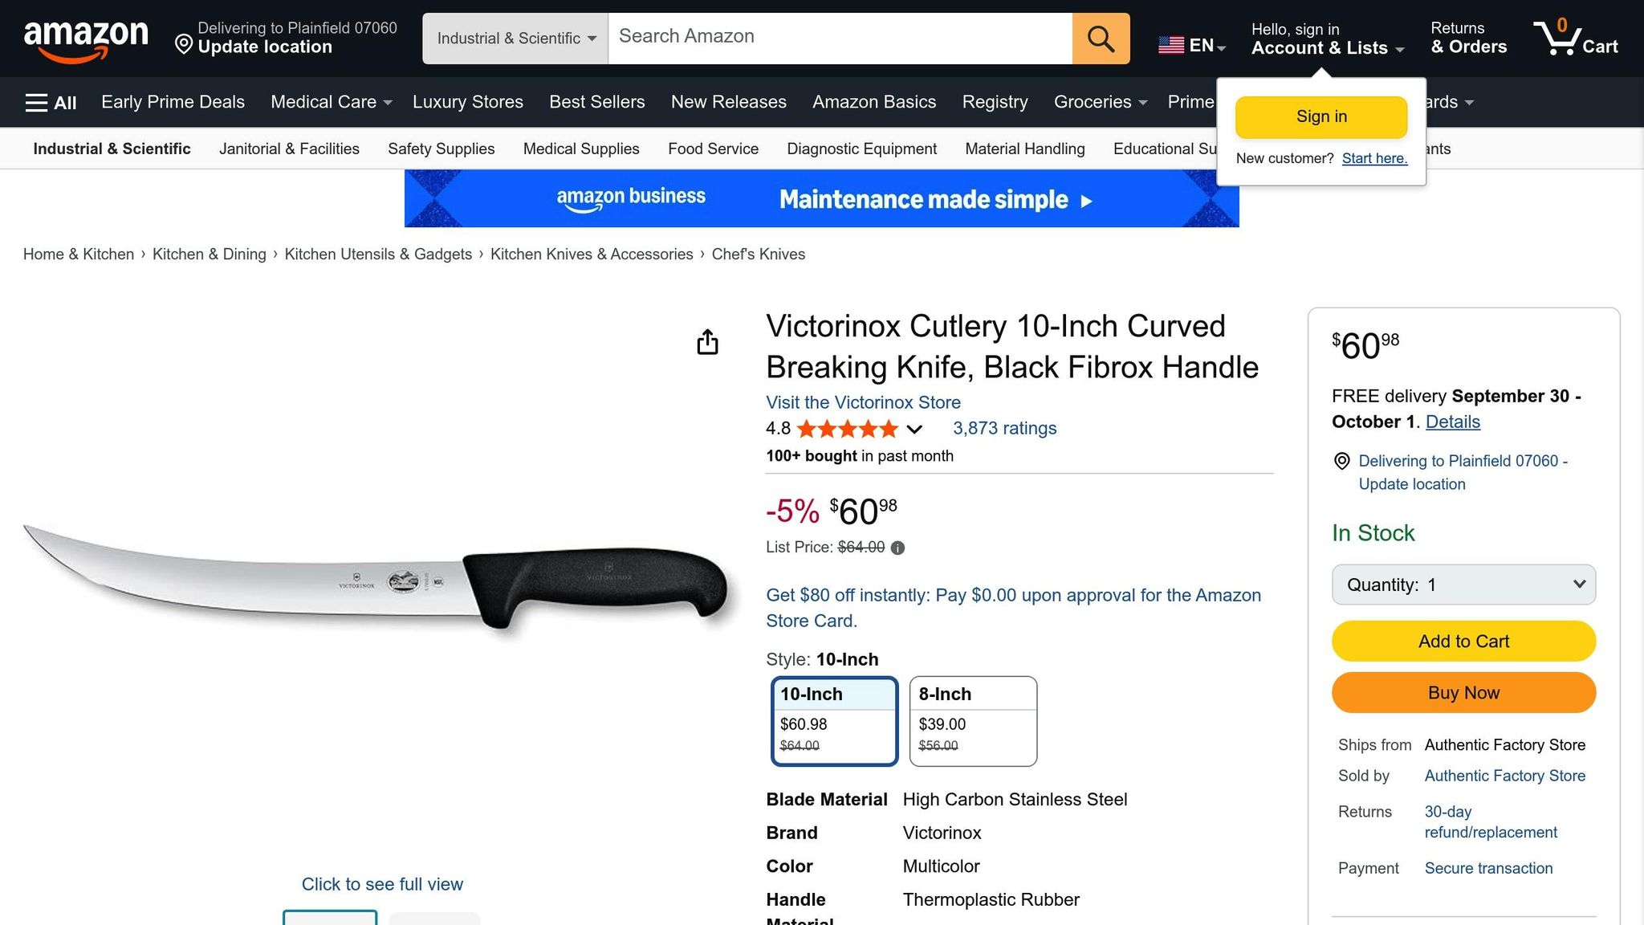Select the 8-Inch style option
Image resolution: width=1644 pixels, height=925 pixels.
(x=972, y=720)
